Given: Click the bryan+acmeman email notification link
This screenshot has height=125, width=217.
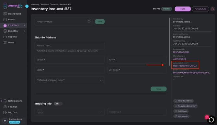Looking at the screenshot, I should [192, 73].
